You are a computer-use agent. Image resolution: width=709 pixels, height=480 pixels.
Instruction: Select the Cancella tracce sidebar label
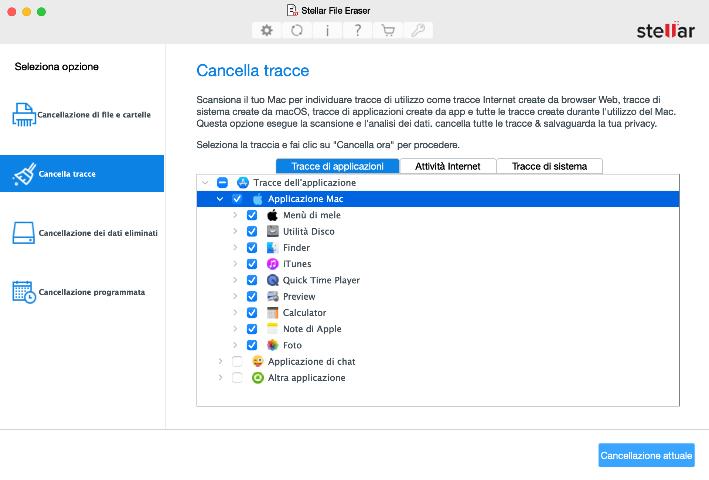(x=67, y=174)
